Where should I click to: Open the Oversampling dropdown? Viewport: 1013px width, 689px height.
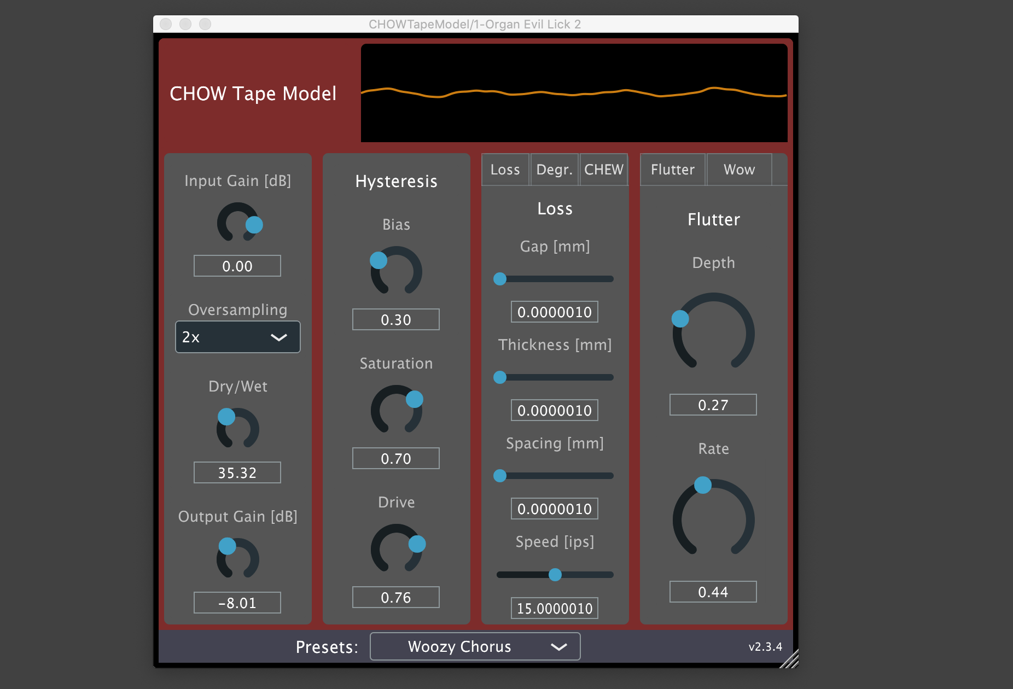(x=237, y=337)
